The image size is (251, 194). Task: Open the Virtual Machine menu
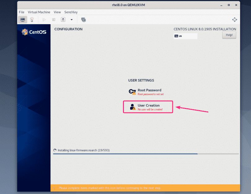pos(39,12)
